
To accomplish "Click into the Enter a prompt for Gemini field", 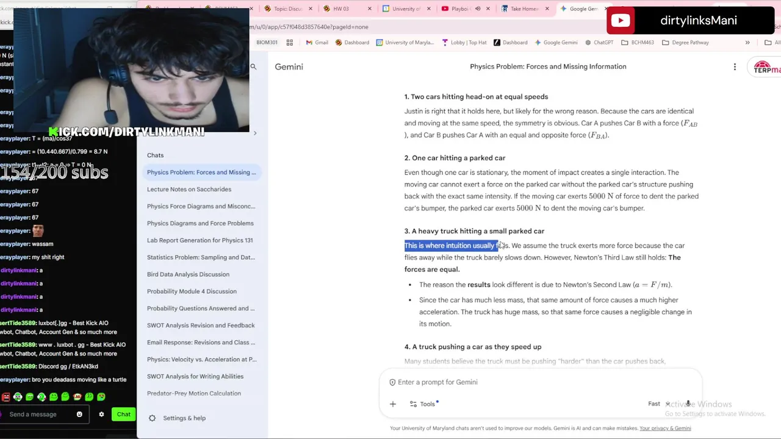I will (540, 382).
